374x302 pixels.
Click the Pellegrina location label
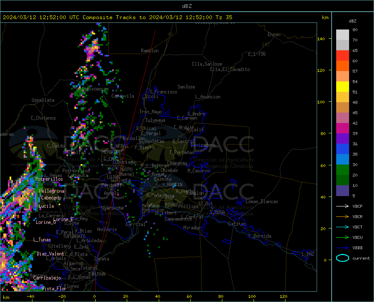(x=52, y=191)
